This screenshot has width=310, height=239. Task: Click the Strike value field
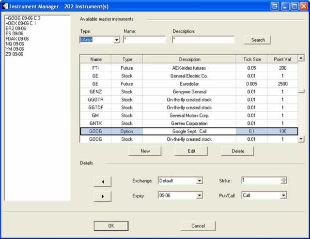click(x=261, y=180)
